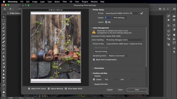The width and height of the screenshot is (177, 99).
Task: Uncheck Black Point Compensation
Action: (94, 60)
